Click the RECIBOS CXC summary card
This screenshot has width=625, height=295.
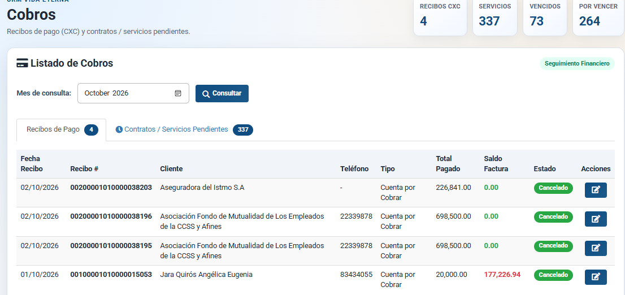[x=440, y=17]
